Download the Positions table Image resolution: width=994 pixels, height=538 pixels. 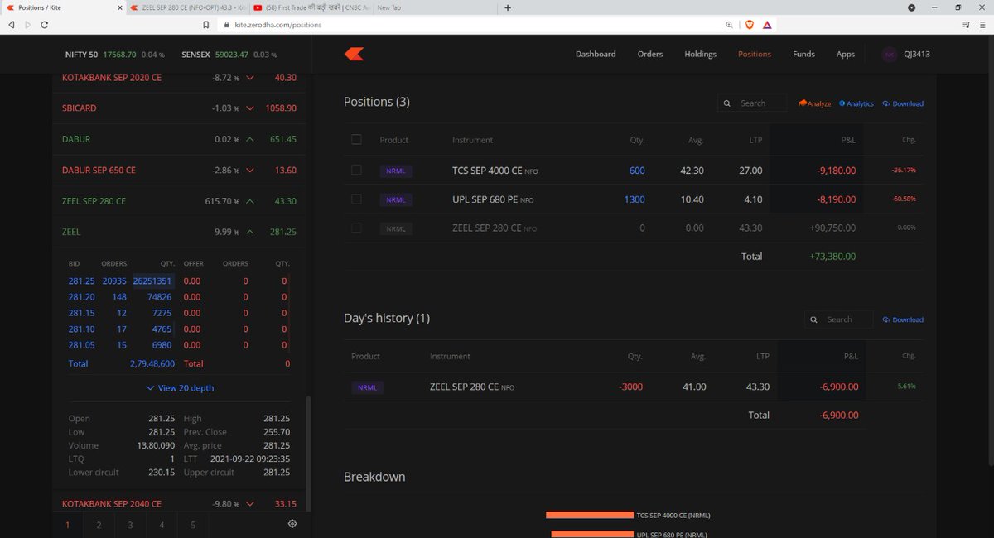(903, 103)
